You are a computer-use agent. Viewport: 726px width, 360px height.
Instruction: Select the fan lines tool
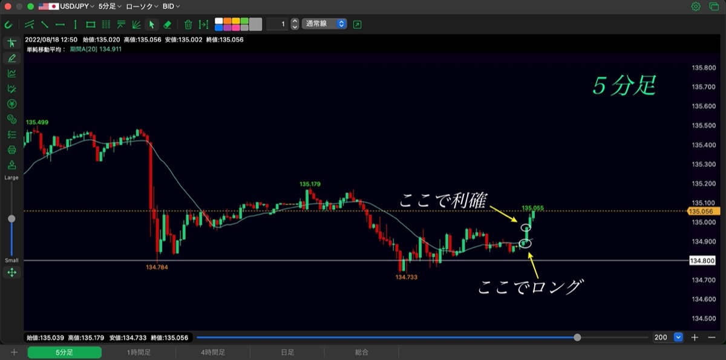[x=137, y=24]
